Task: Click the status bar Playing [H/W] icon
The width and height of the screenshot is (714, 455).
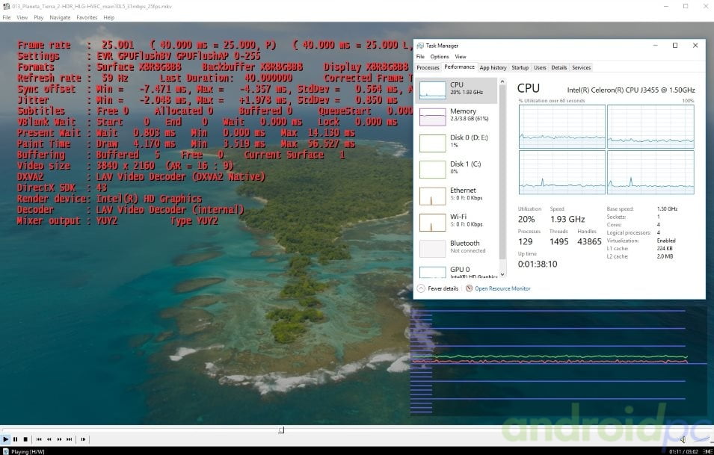Action: click(x=6, y=451)
